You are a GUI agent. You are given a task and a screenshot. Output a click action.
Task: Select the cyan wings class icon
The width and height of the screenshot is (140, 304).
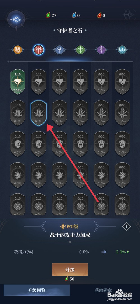122,50
